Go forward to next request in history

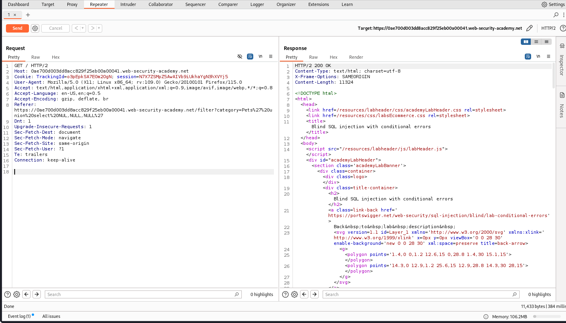(x=92, y=28)
